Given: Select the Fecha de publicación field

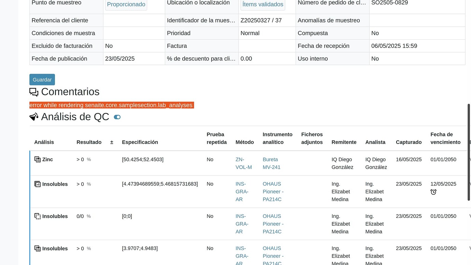Looking at the screenshot, I should pyautogui.click(x=120, y=58).
